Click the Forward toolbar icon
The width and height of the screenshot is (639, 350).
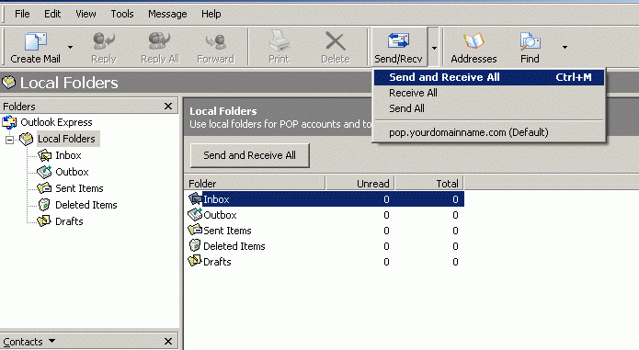(215, 41)
